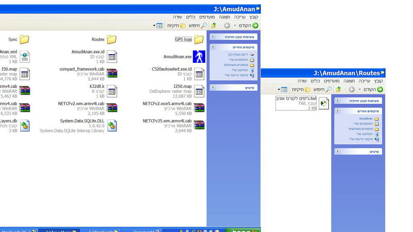The image size is (413, 232).
Task: Toggle תיקיות folders pane in Routes window
Action: (301, 89)
